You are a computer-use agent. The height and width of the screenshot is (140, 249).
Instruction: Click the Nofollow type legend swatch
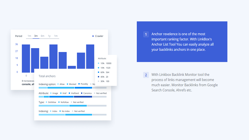[x=59, y=102]
